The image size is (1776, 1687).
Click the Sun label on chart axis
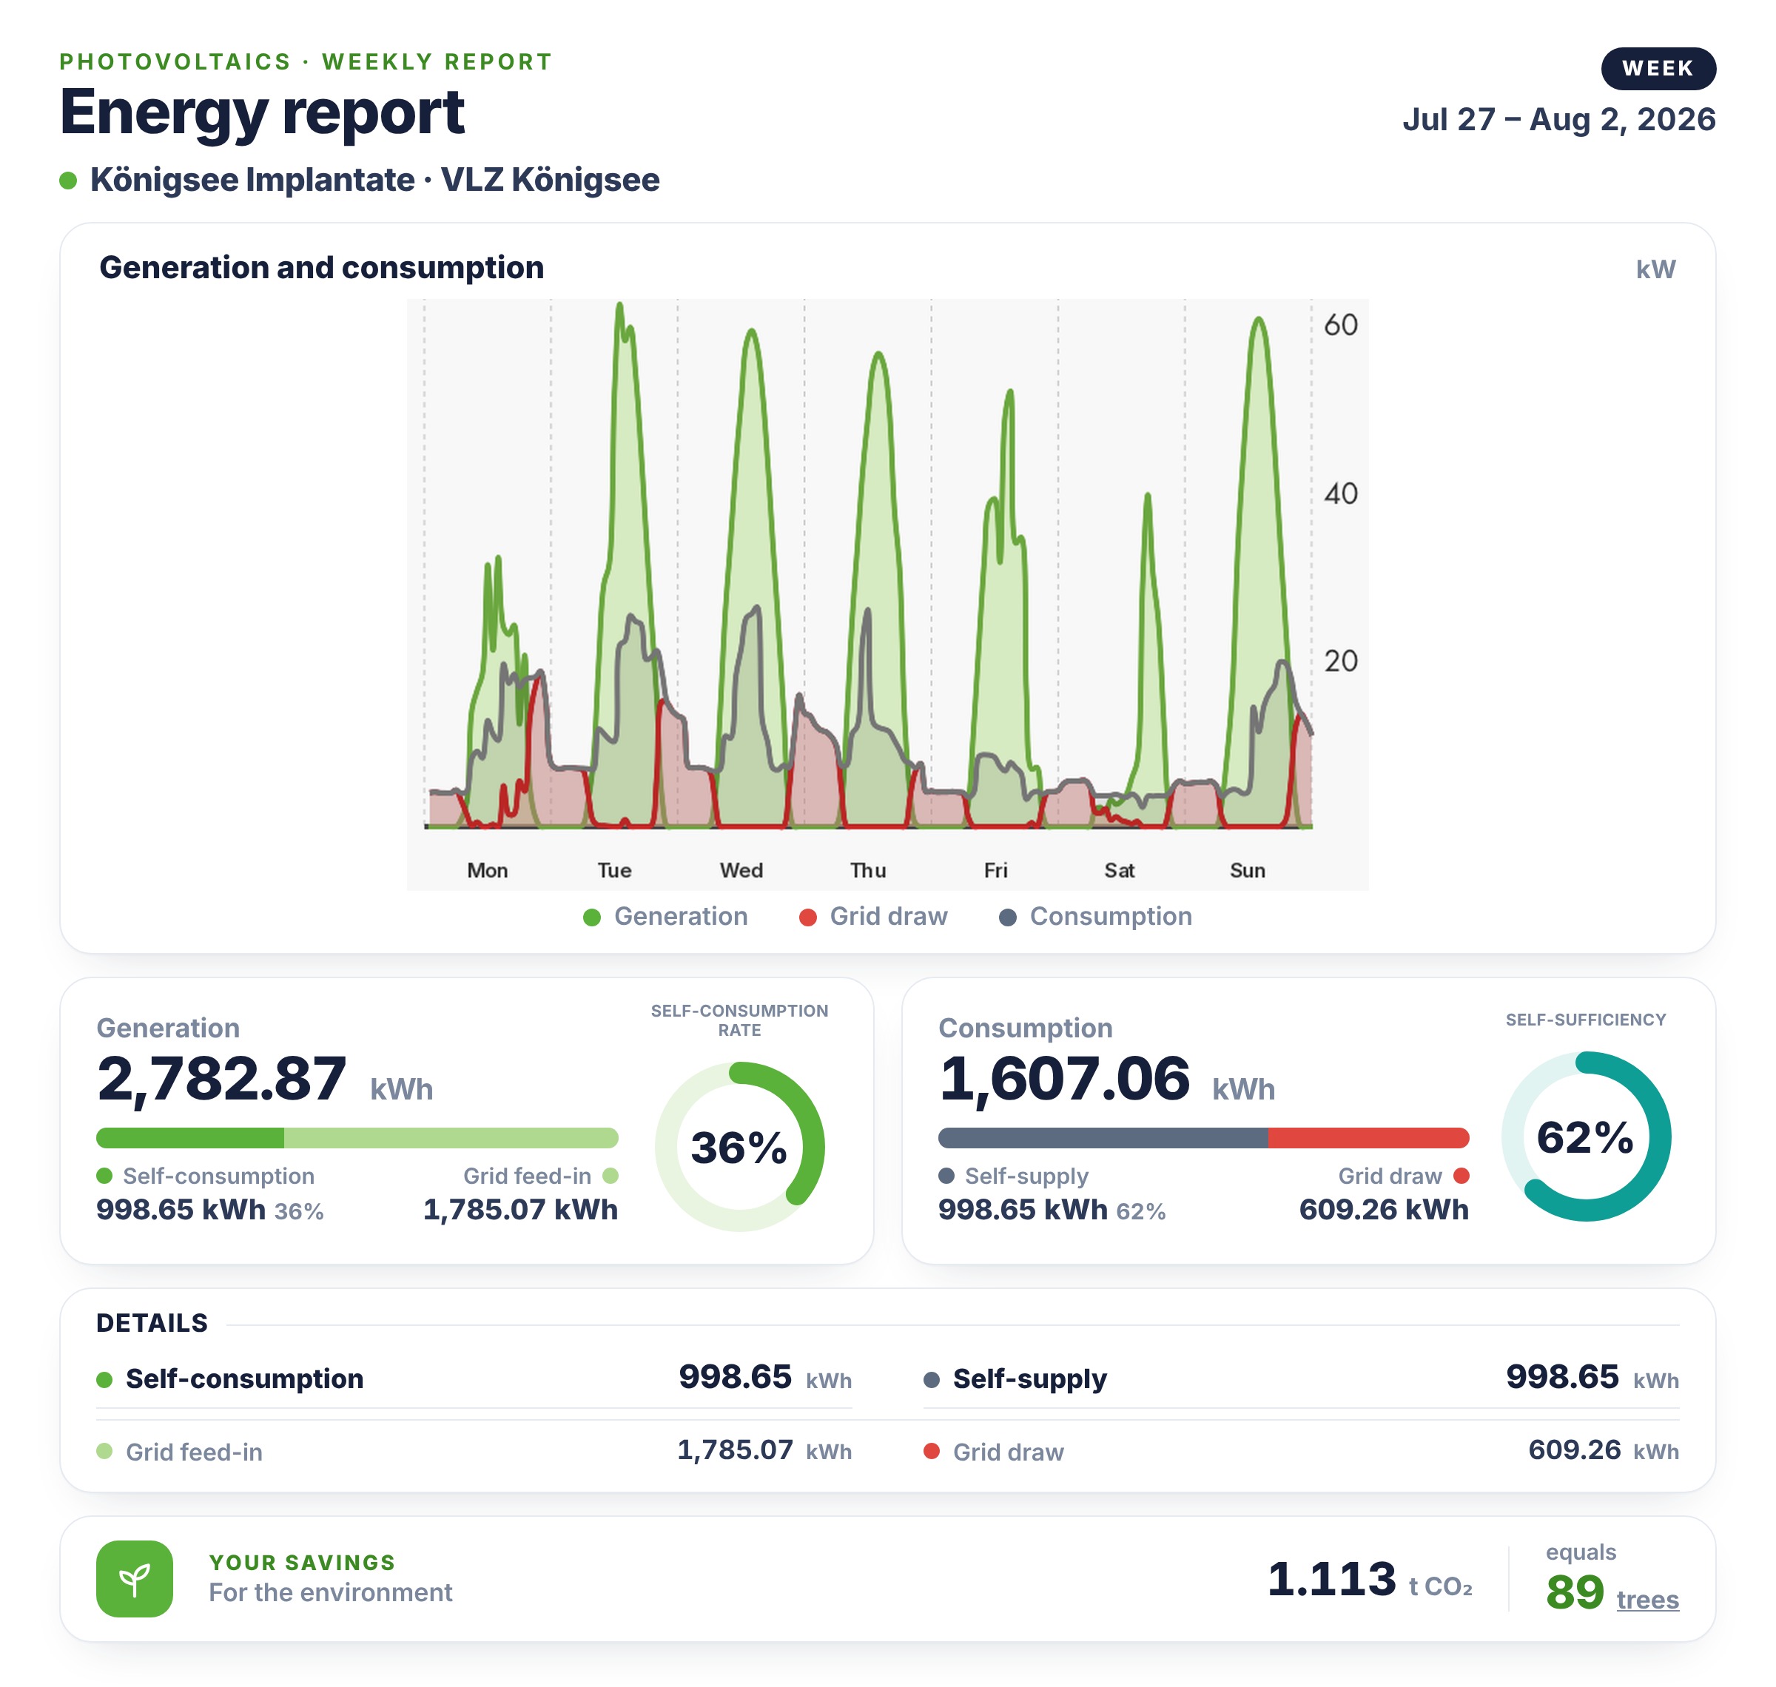(1247, 870)
